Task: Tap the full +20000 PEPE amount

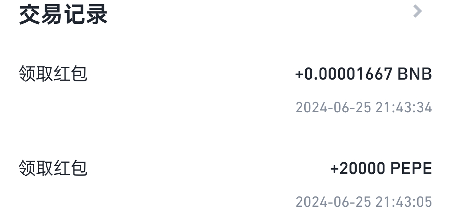Action: (x=381, y=168)
